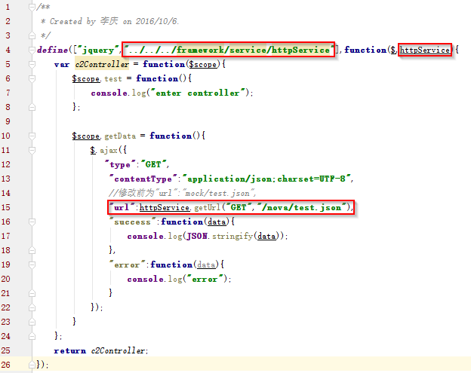Click console on line 7
The height and width of the screenshot is (373, 471).
(109, 93)
